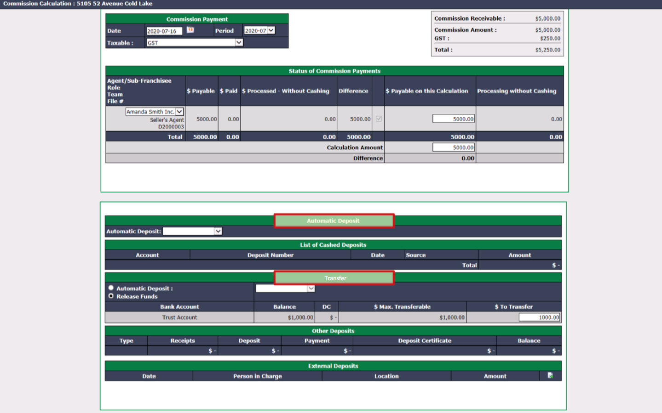
Task: Click the highlighted Automatic Deposit header
Action: (334, 221)
